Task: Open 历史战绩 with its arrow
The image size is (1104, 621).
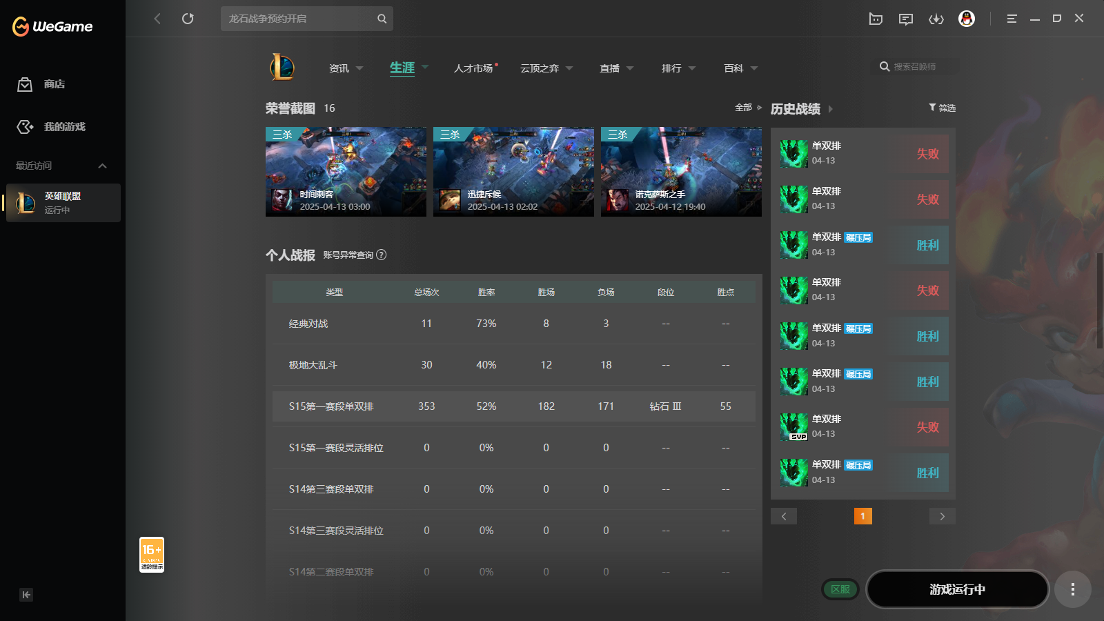Action: click(x=830, y=109)
